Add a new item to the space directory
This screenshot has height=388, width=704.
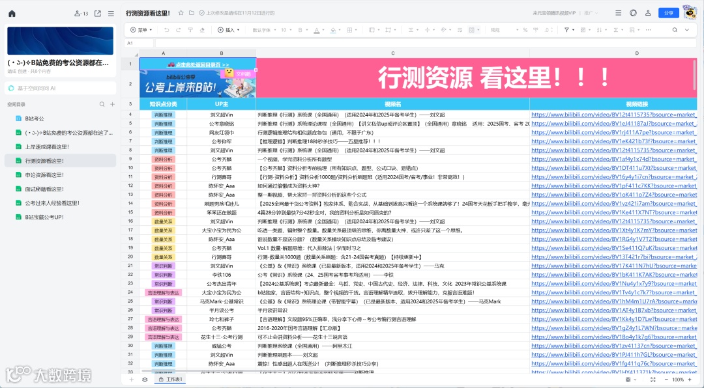click(113, 104)
